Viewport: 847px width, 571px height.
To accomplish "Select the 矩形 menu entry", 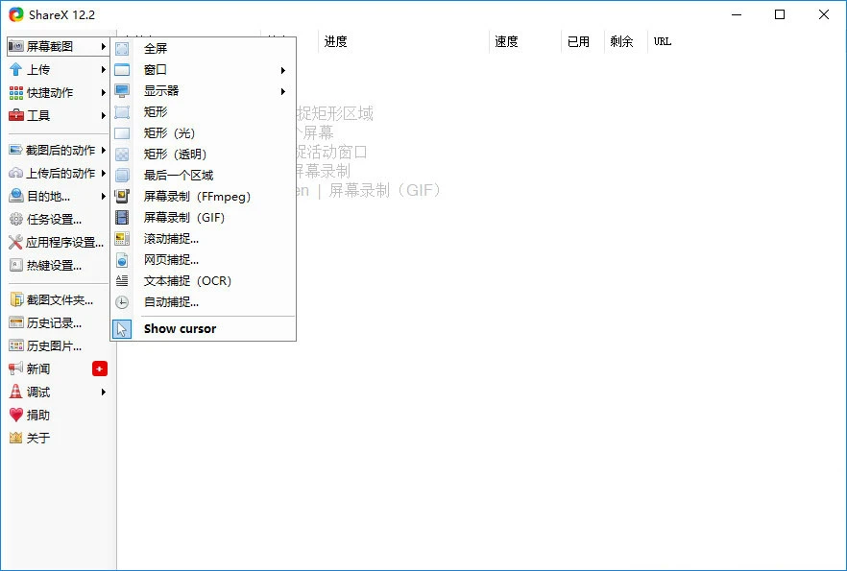I will (205, 111).
